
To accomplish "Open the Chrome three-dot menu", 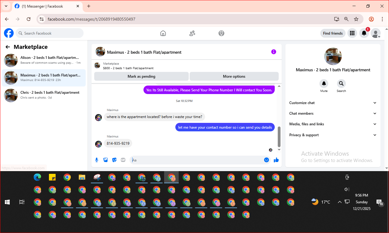I will 382,19.
